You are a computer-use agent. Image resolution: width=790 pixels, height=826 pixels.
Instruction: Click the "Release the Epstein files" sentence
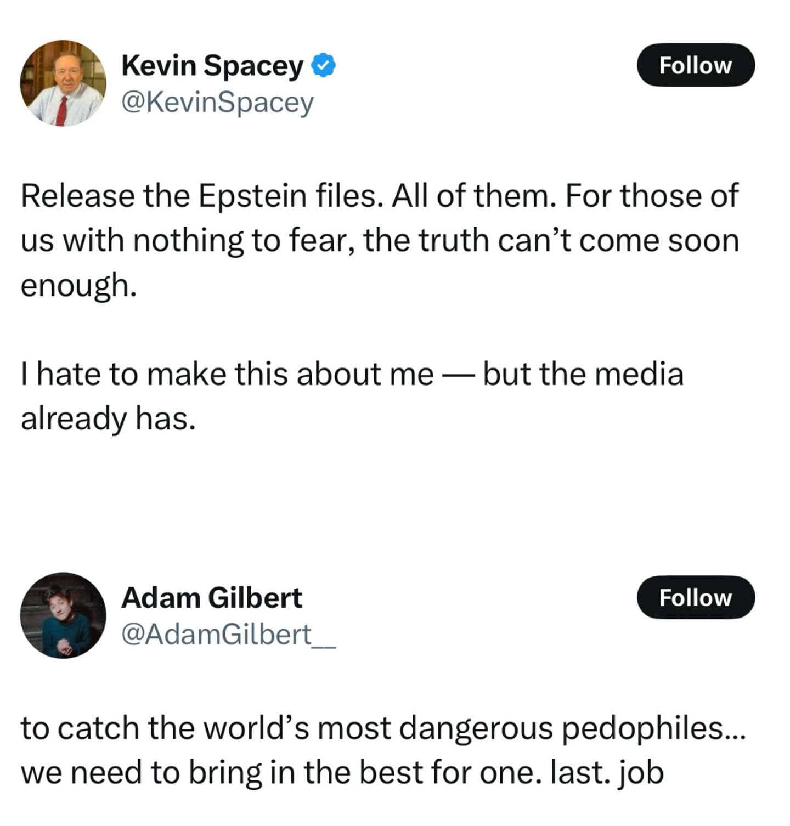[200, 196]
